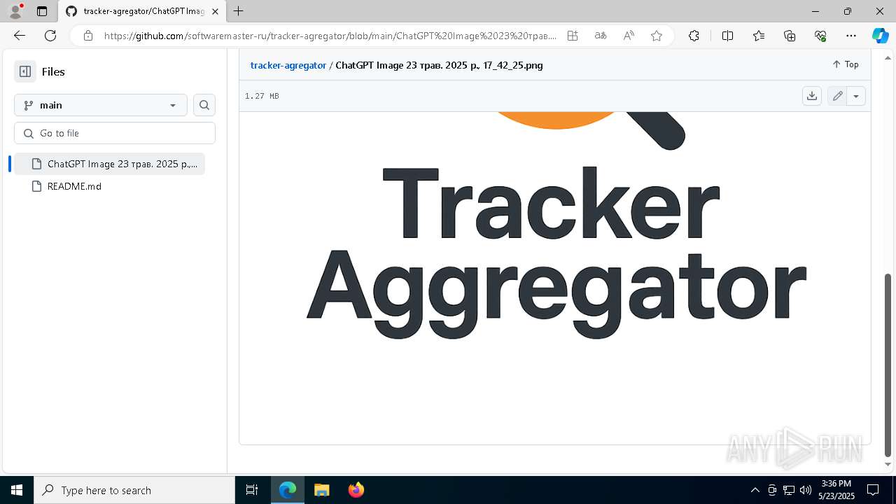896x504 pixels.
Task: Close the tracker-agregator tab
Action: pyautogui.click(x=215, y=11)
